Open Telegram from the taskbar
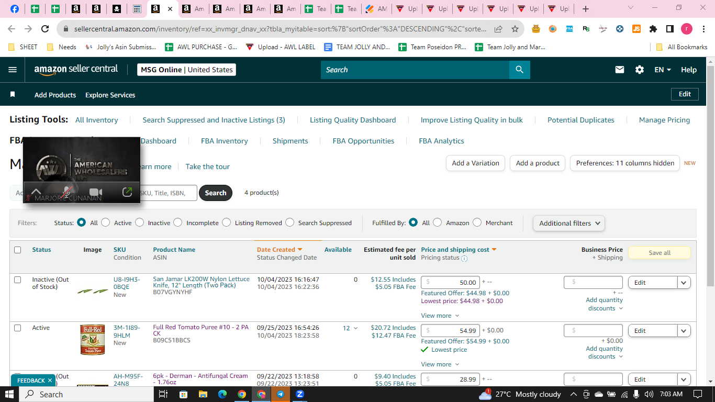The width and height of the screenshot is (715, 402). 281,394
